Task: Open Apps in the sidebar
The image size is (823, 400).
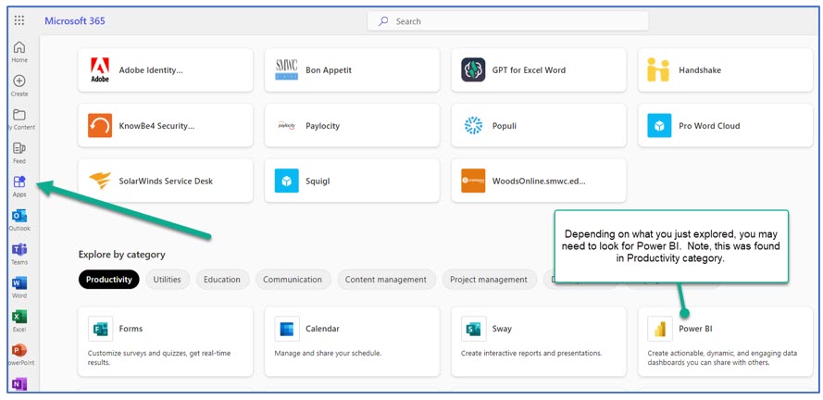Action: click(x=19, y=186)
